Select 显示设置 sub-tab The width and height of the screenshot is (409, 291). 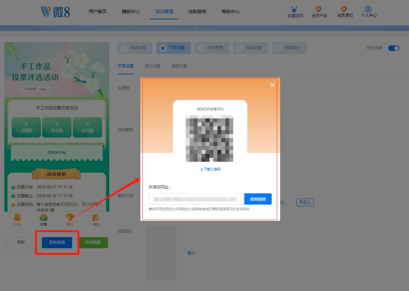(152, 66)
